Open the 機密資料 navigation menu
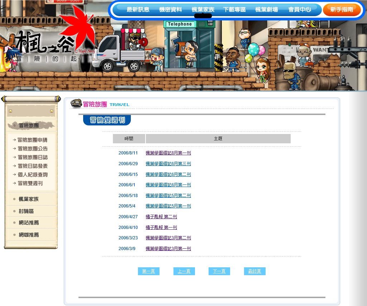The height and width of the screenshot is (306, 367). pos(171,10)
